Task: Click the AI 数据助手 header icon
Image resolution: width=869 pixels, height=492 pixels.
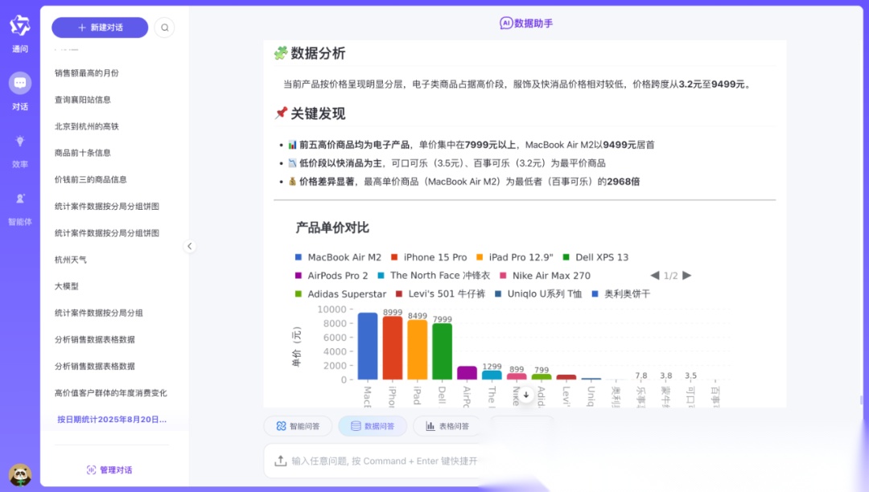Action: pyautogui.click(x=506, y=23)
